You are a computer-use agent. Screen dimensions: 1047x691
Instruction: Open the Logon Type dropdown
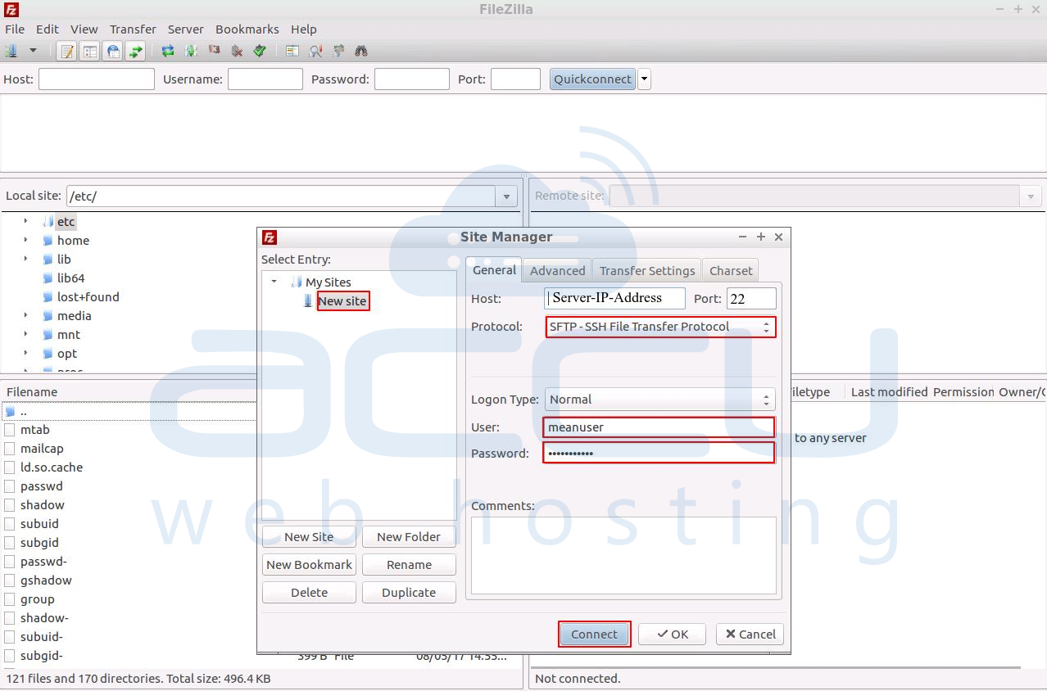point(659,400)
